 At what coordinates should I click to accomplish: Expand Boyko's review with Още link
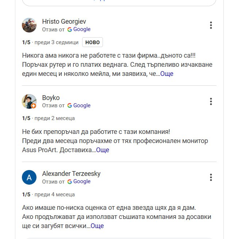(103, 150)
